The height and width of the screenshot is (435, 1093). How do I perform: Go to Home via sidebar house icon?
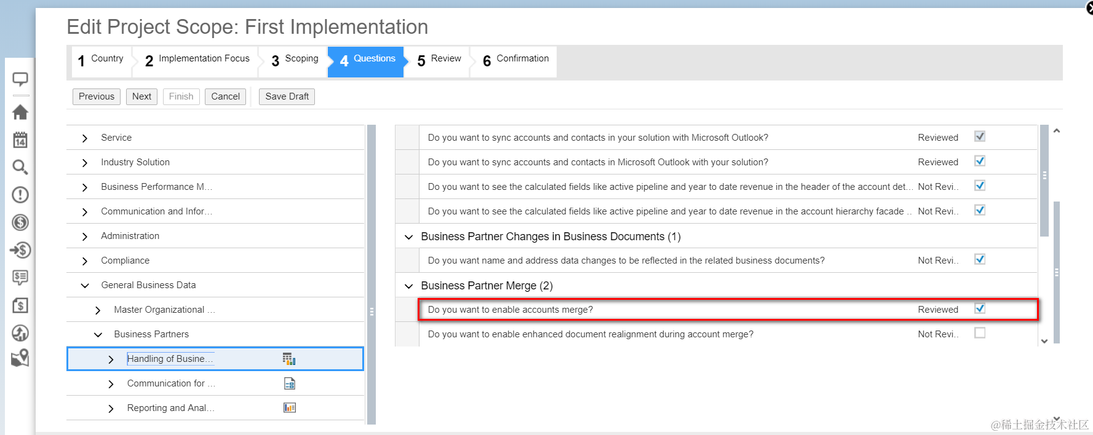click(20, 112)
